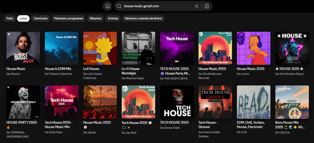Click the De Hot Monkey Music text

[x=289, y=74]
